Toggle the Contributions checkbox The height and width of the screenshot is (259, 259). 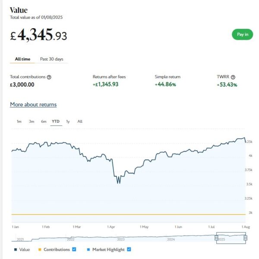pos(74,249)
